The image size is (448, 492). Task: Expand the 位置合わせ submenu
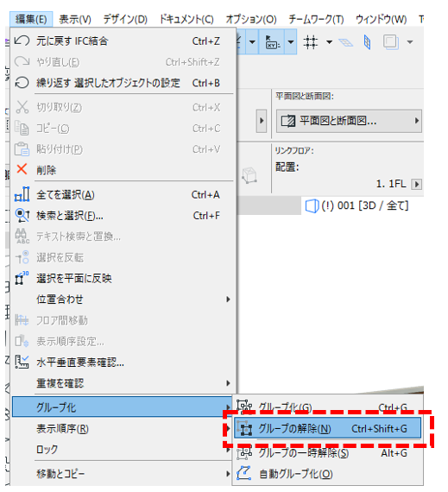[124, 299]
